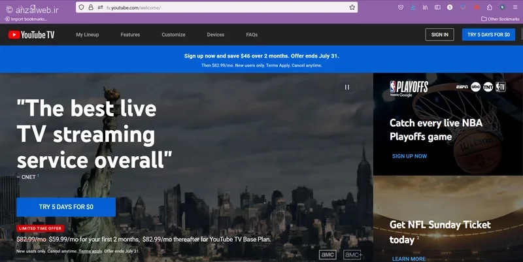Toggle the browser sidebar icon
The width and height of the screenshot is (523, 262).
tap(437, 7)
